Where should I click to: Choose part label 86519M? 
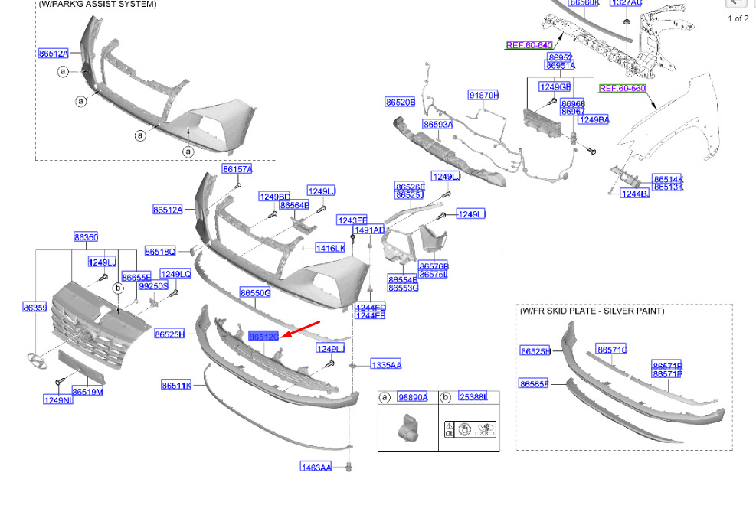88,392
